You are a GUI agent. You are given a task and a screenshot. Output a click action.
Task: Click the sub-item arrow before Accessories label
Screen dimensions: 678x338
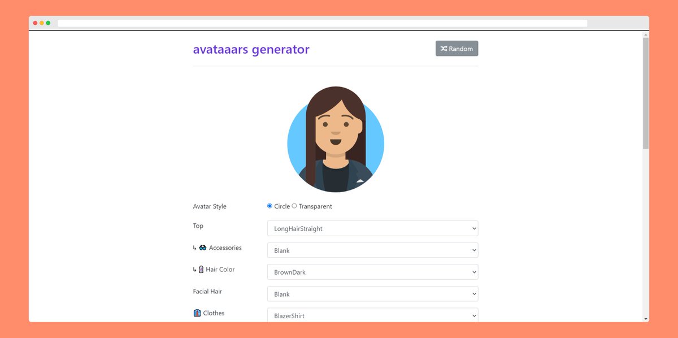tap(194, 248)
